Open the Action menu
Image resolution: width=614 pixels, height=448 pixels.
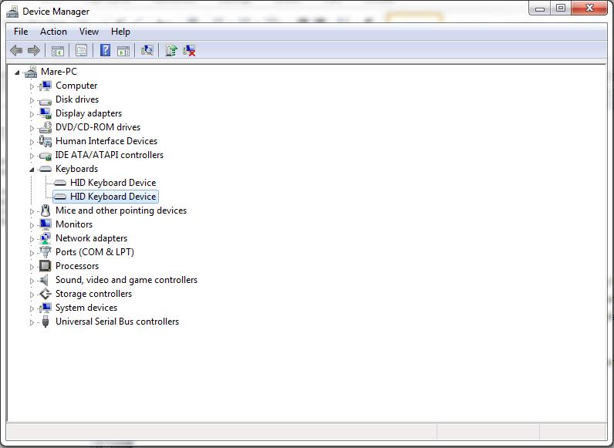[x=53, y=32]
